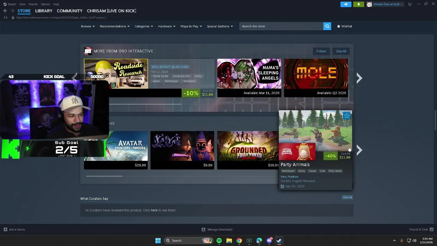Open Google Chrome from the taskbar
This screenshot has width=437, height=246.
(239, 241)
